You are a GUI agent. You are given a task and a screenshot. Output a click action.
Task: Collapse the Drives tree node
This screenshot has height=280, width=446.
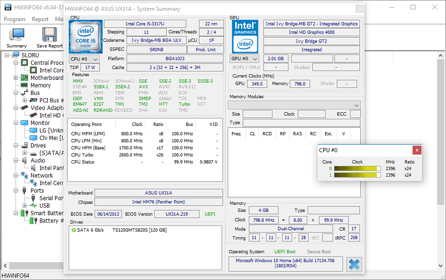point(16,145)
